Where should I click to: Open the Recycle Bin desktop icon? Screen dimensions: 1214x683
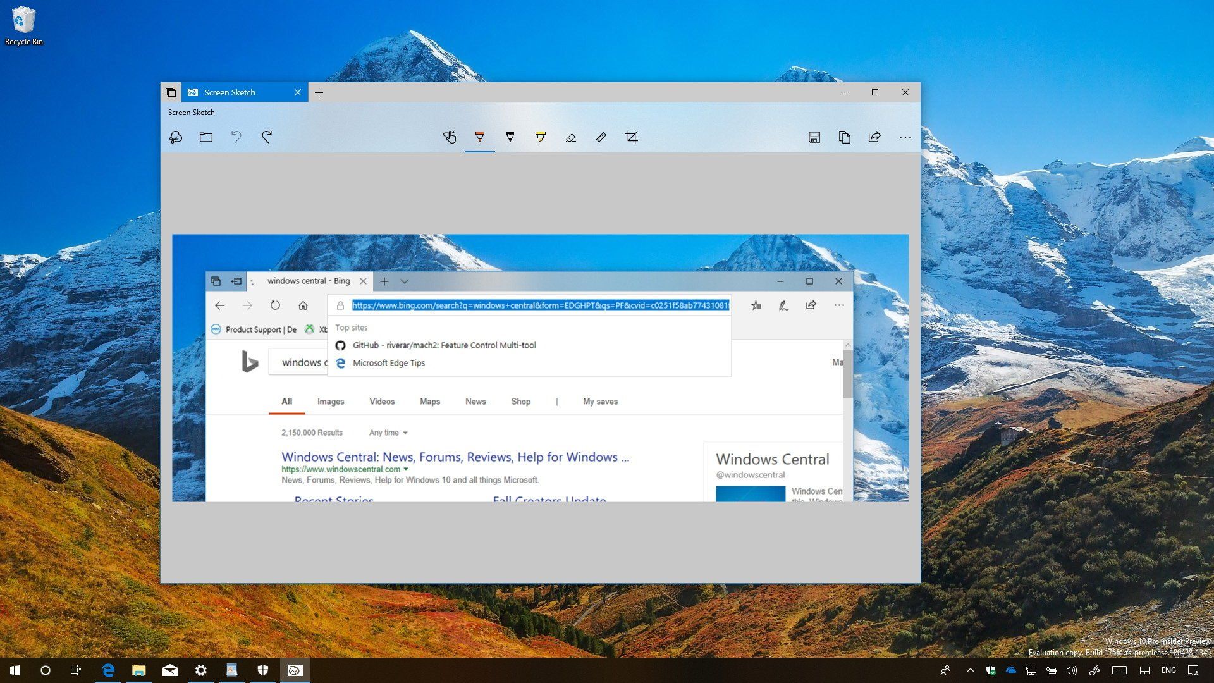coord(23,27)
